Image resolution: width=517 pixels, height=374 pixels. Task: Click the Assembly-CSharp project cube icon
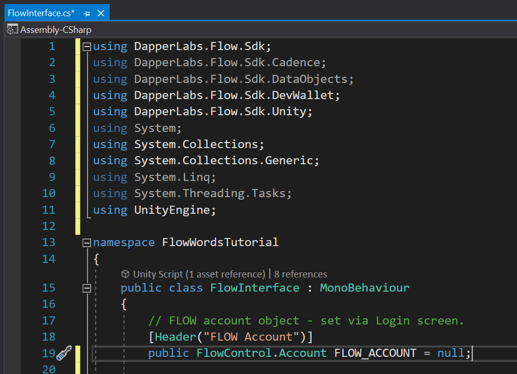tap(12, 29)
